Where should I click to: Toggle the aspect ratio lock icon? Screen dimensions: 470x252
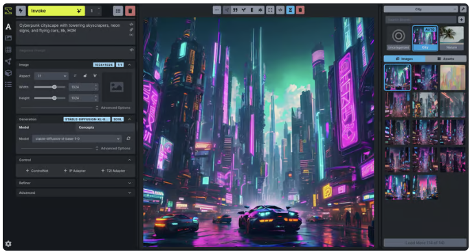point(85,76)
